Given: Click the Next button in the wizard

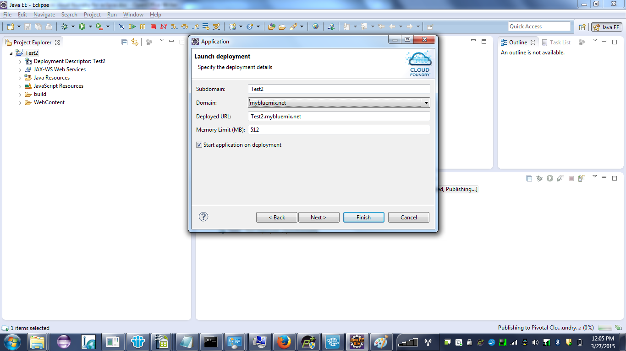Looking at the screenshot, I should click(319, 217).
